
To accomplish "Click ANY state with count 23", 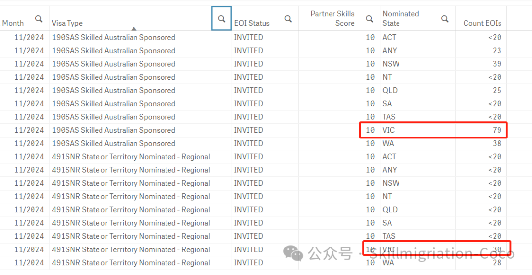I will (x=390, y=51).
